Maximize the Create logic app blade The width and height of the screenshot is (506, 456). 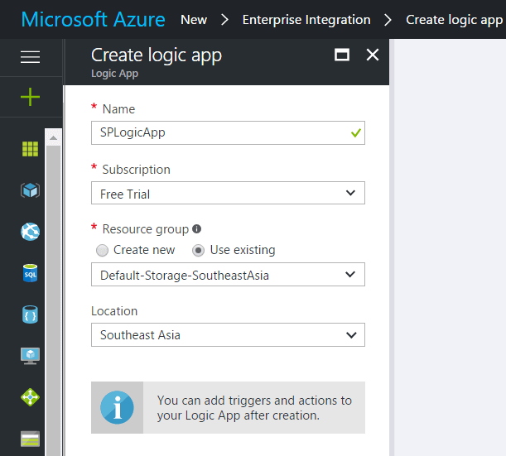tap(341, 55)
